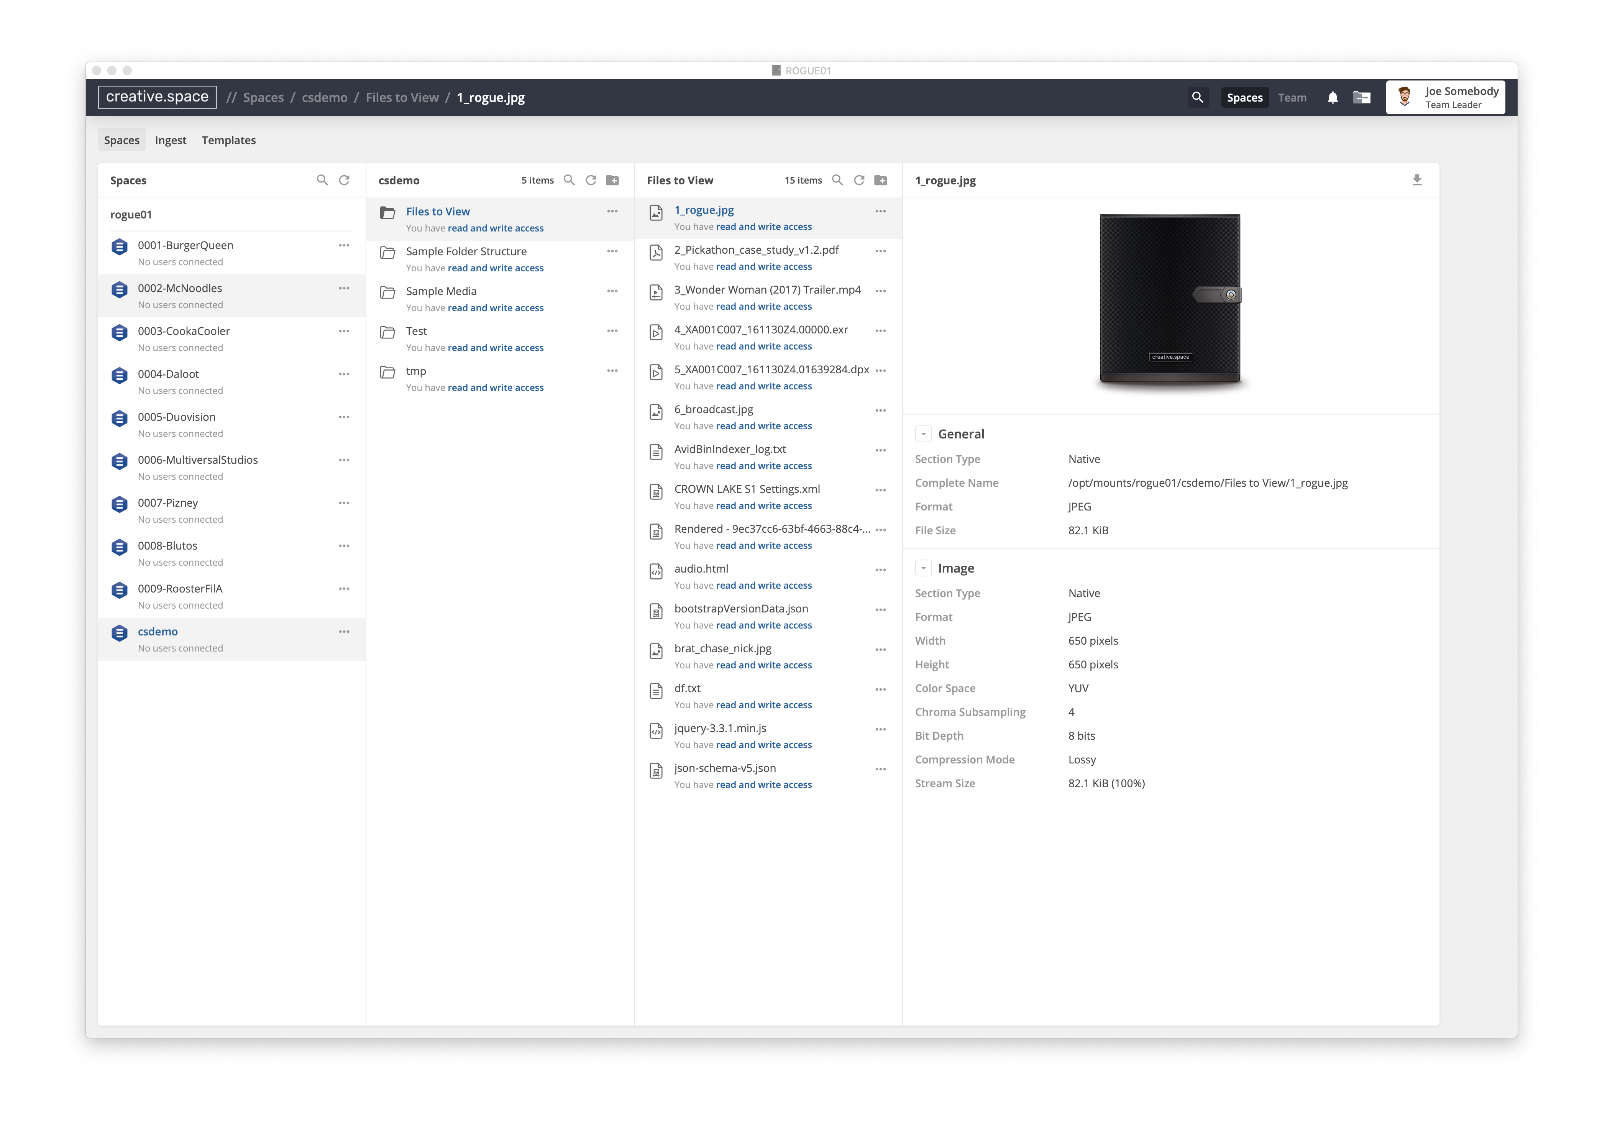Open options menu for Sample Media folder
This screenshot has height=1126, width=1615.
612,291
